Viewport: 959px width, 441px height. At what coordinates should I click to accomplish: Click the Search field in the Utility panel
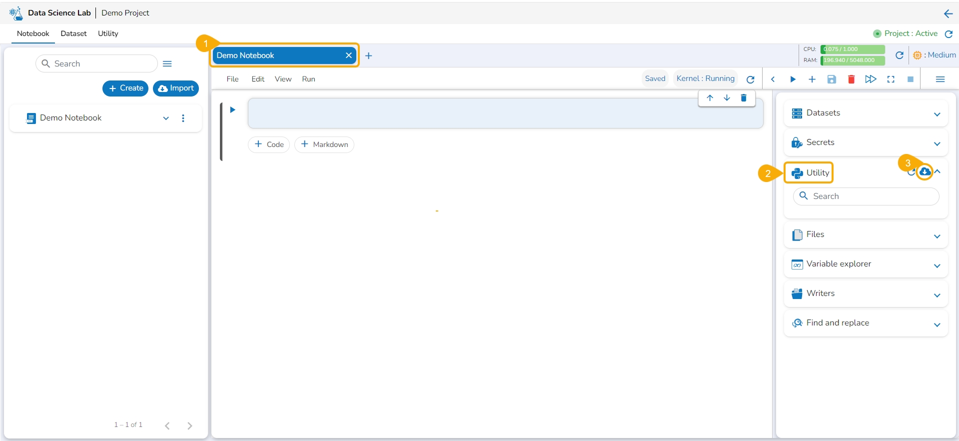point(866,196)
